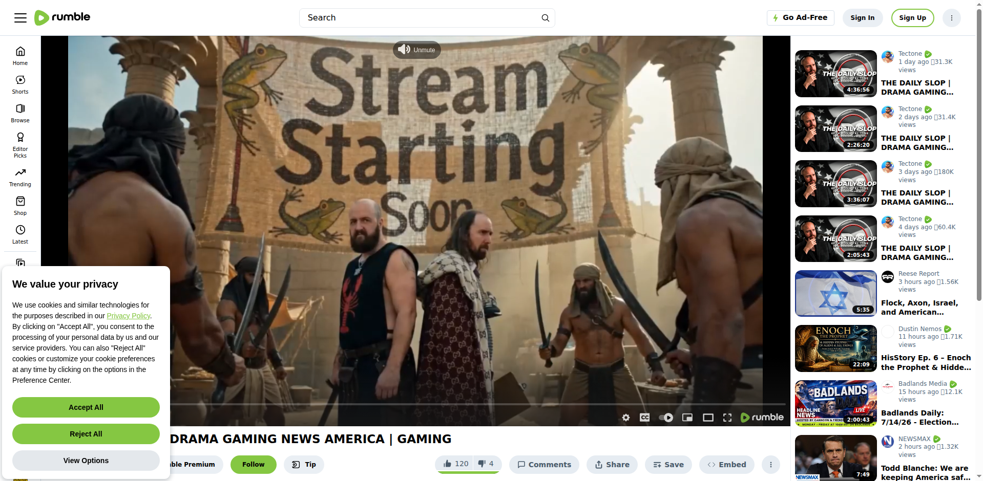Image resolution: width=983 pixels, height=481 pixels.
Task: Unmute the video player
Action: point(417,50)
